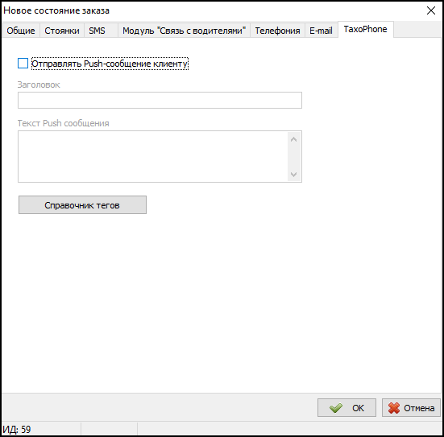Click the Отмена button text

click(x=419, y=408)
